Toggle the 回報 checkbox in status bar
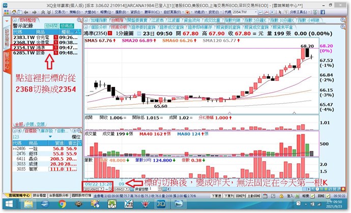 pos(328,196)
